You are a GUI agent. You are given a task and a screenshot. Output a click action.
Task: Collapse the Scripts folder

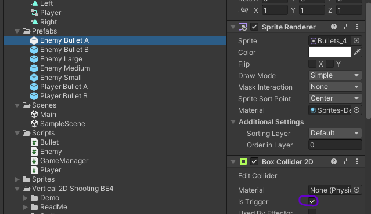pos(17,133)
